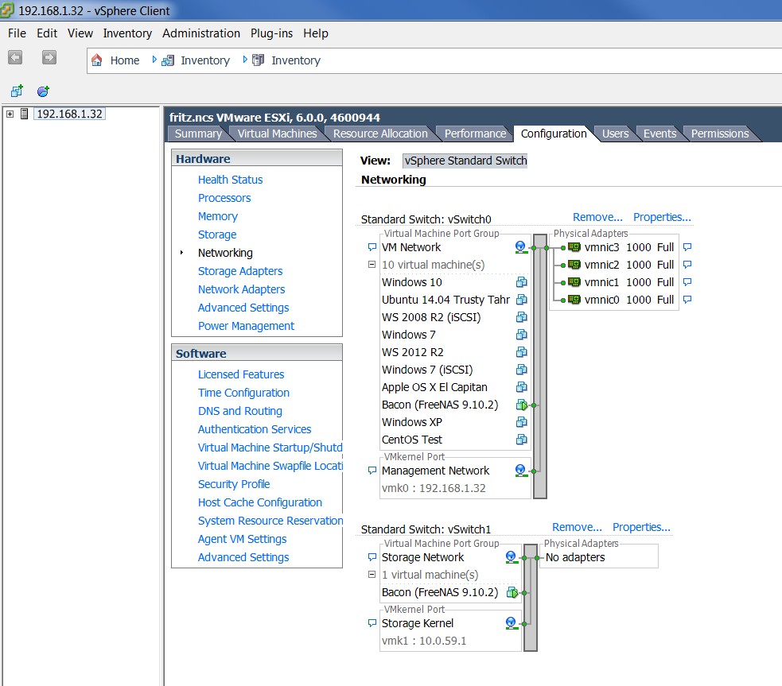Click the running VM icon beside Bacon in vSwitch0
The image size is (782, 686).
pos(521,405)
